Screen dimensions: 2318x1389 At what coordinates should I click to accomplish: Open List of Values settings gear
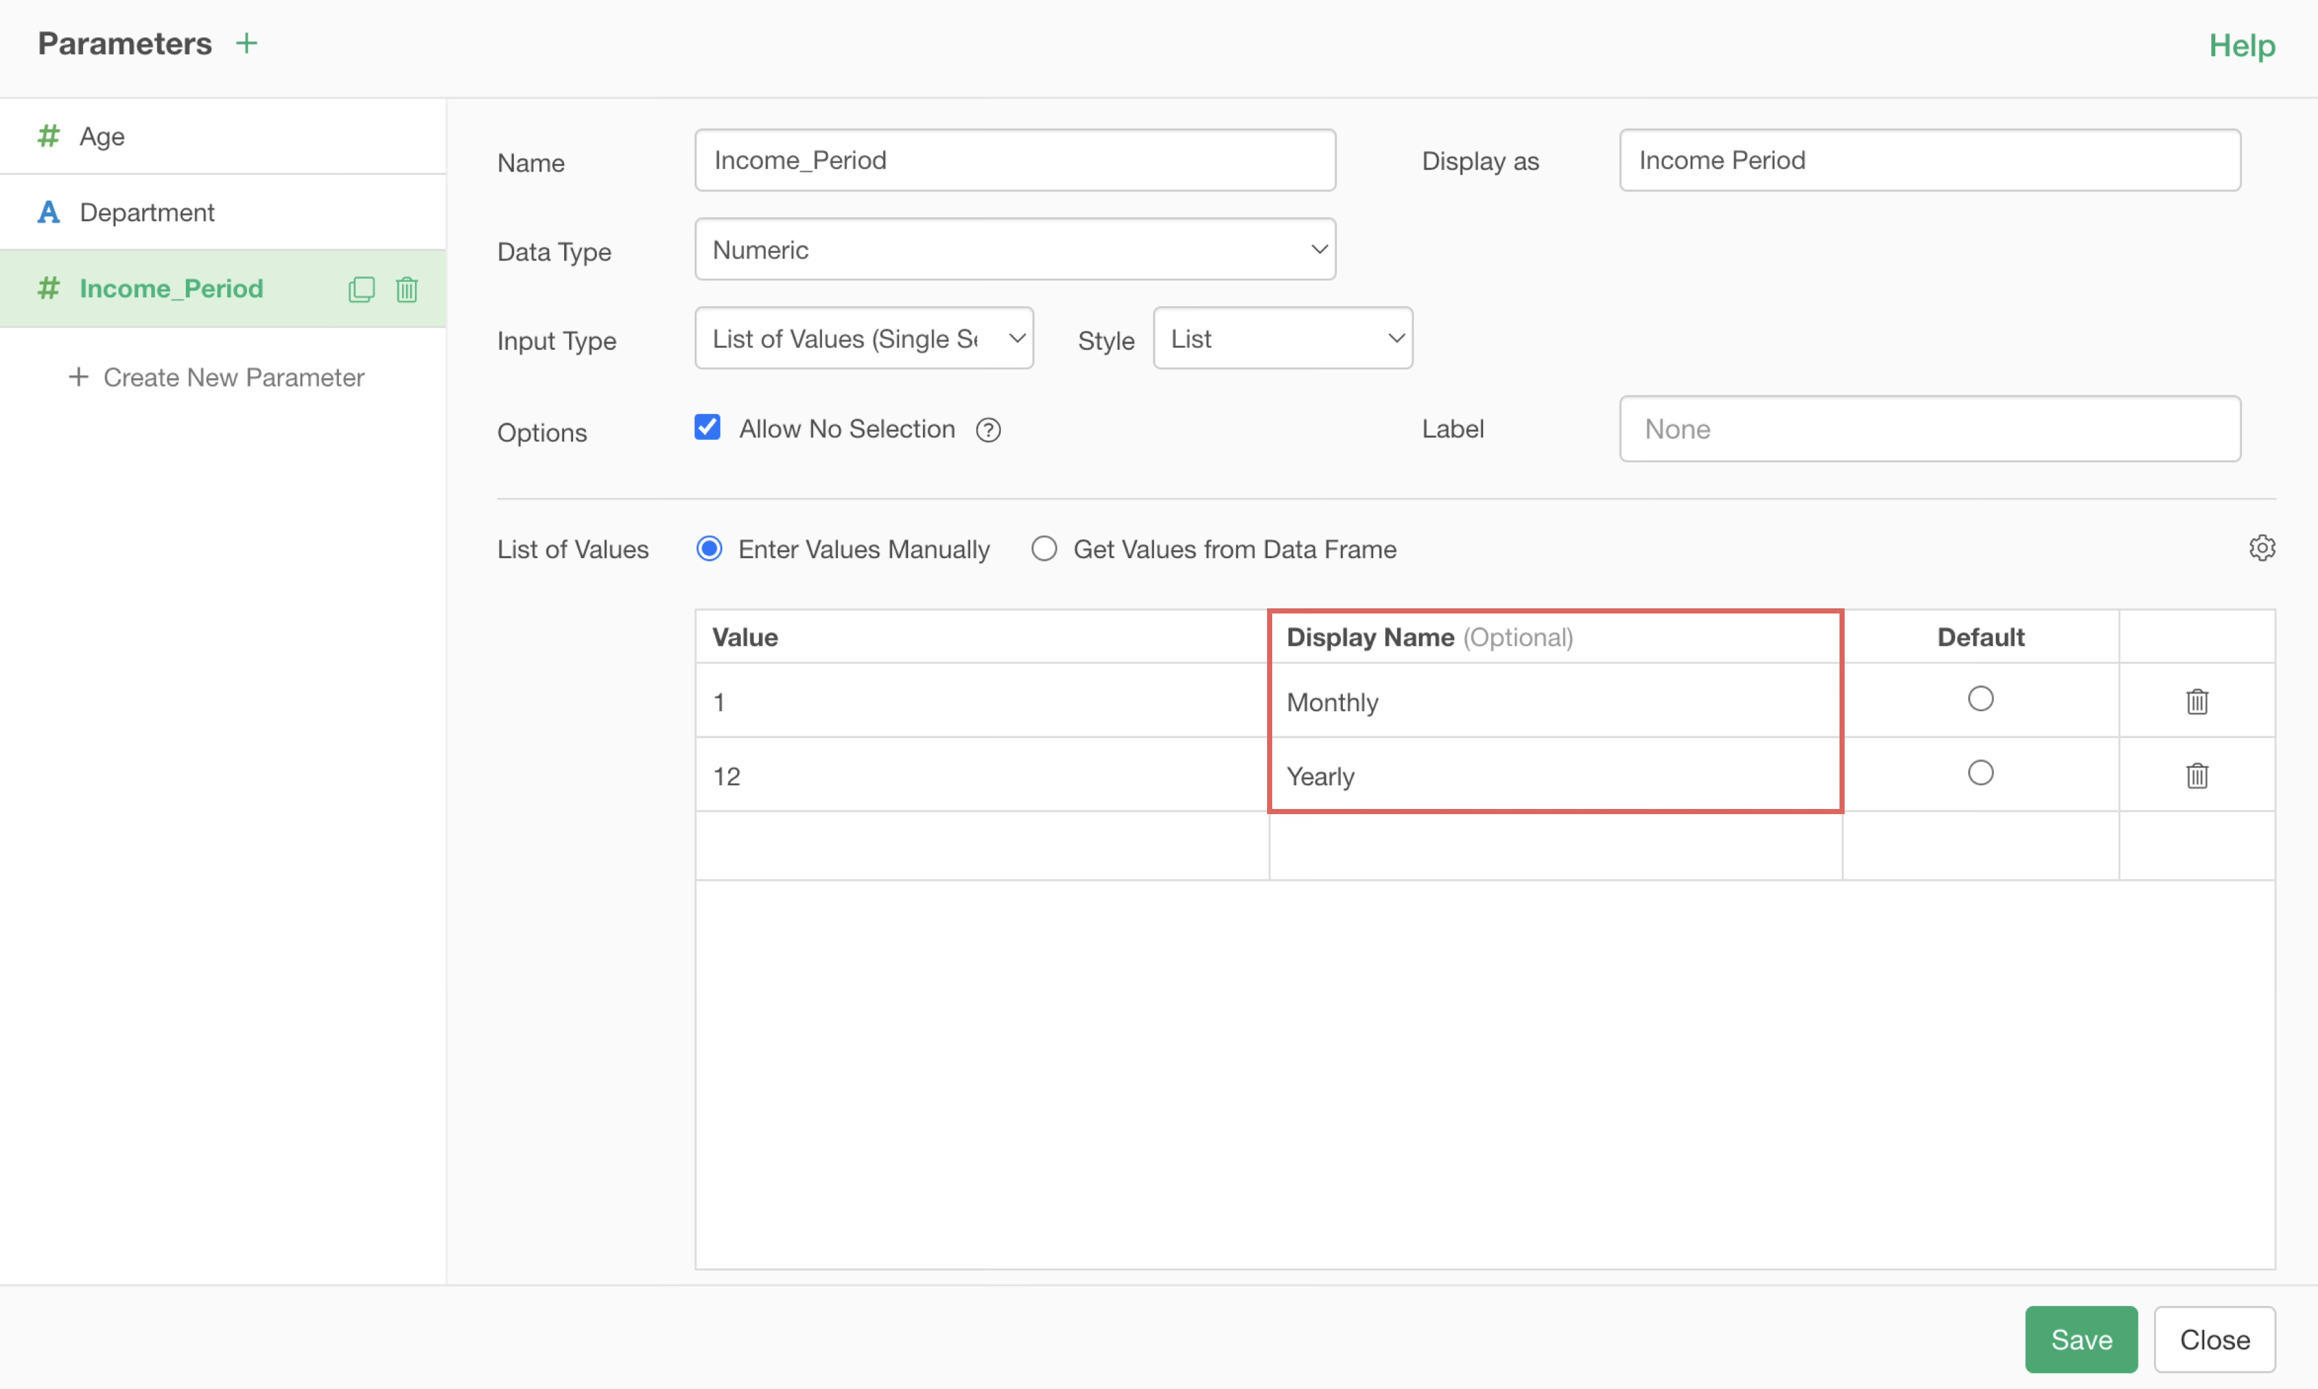click(x=2262, y=547)
